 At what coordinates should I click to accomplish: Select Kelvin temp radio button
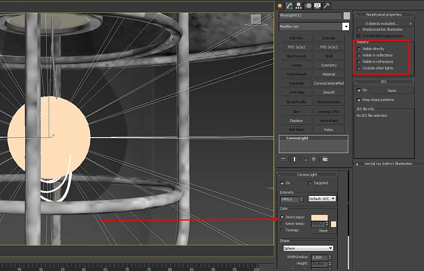(282, 224)
